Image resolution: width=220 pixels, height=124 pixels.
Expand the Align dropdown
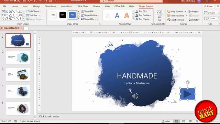tap(194, 11)
